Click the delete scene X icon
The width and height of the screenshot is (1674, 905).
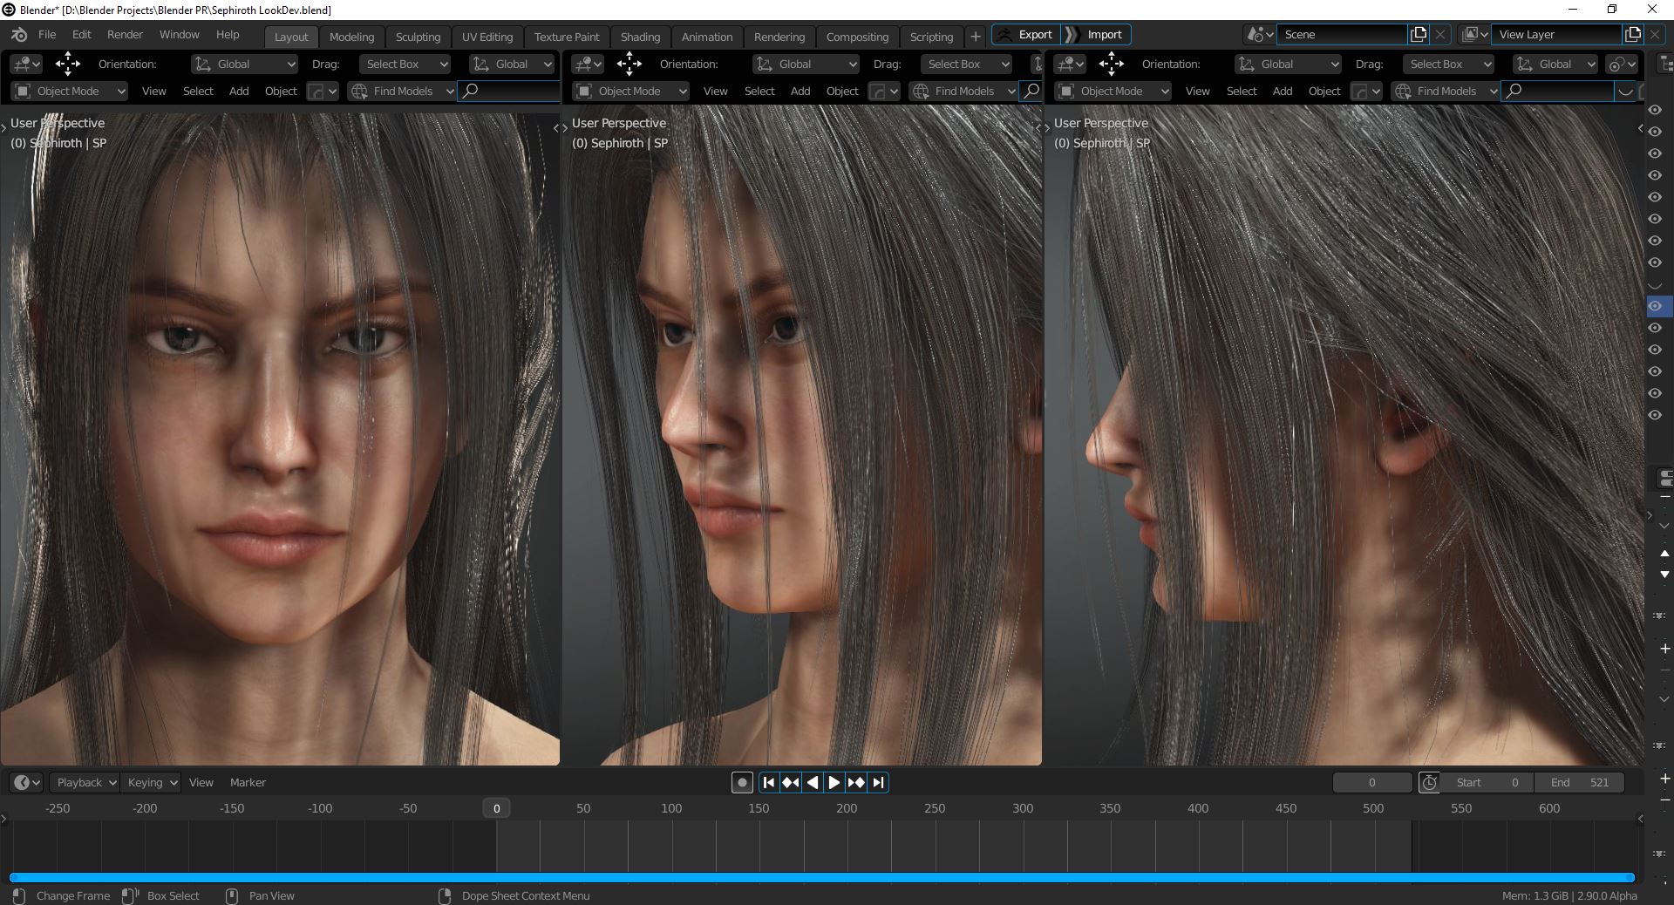[x=1440, y=35]
